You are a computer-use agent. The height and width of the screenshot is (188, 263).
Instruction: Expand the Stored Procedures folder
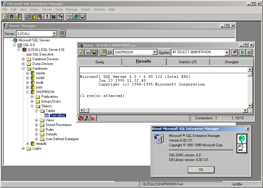pyautogui.click(x=37, y=125)
